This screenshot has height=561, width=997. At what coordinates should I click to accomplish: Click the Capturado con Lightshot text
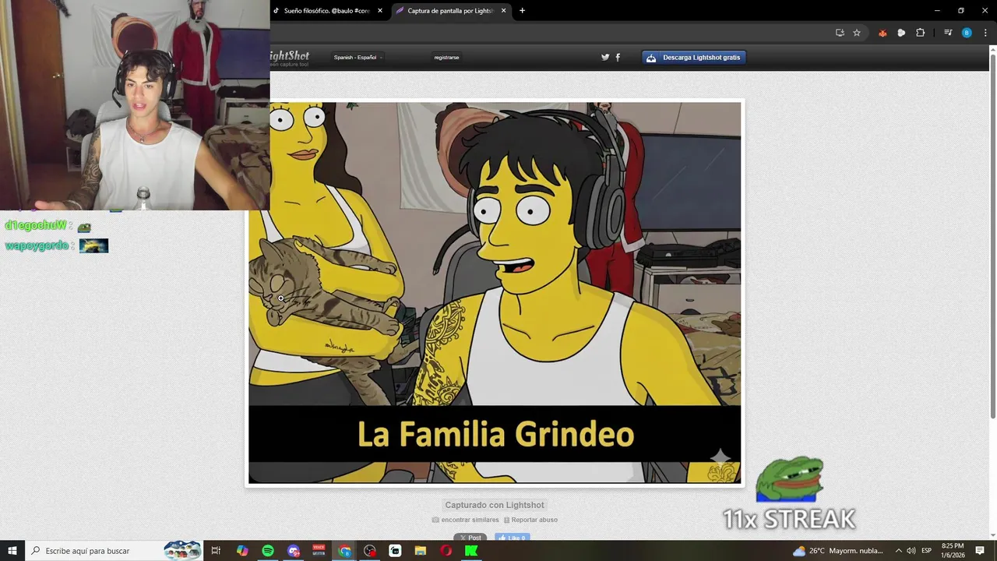point(495,505)
